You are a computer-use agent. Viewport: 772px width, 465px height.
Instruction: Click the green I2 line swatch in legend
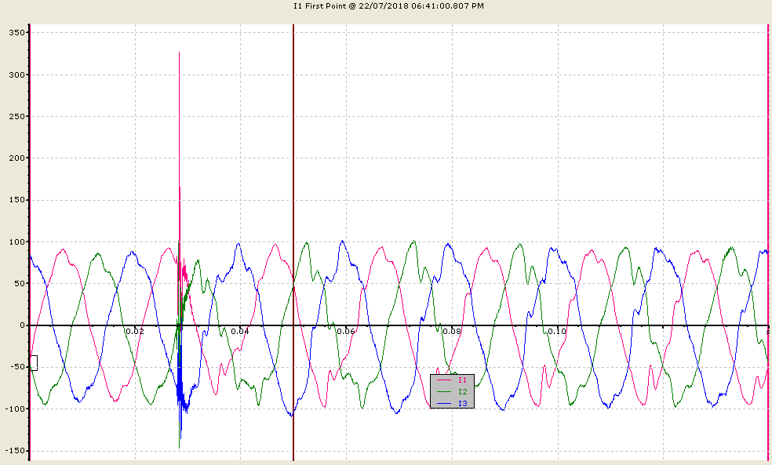coord(444,392)
